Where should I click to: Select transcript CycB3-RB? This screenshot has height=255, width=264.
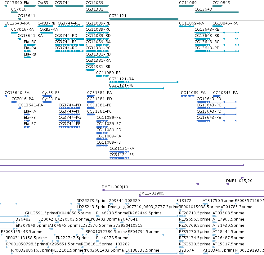point(45,26)
